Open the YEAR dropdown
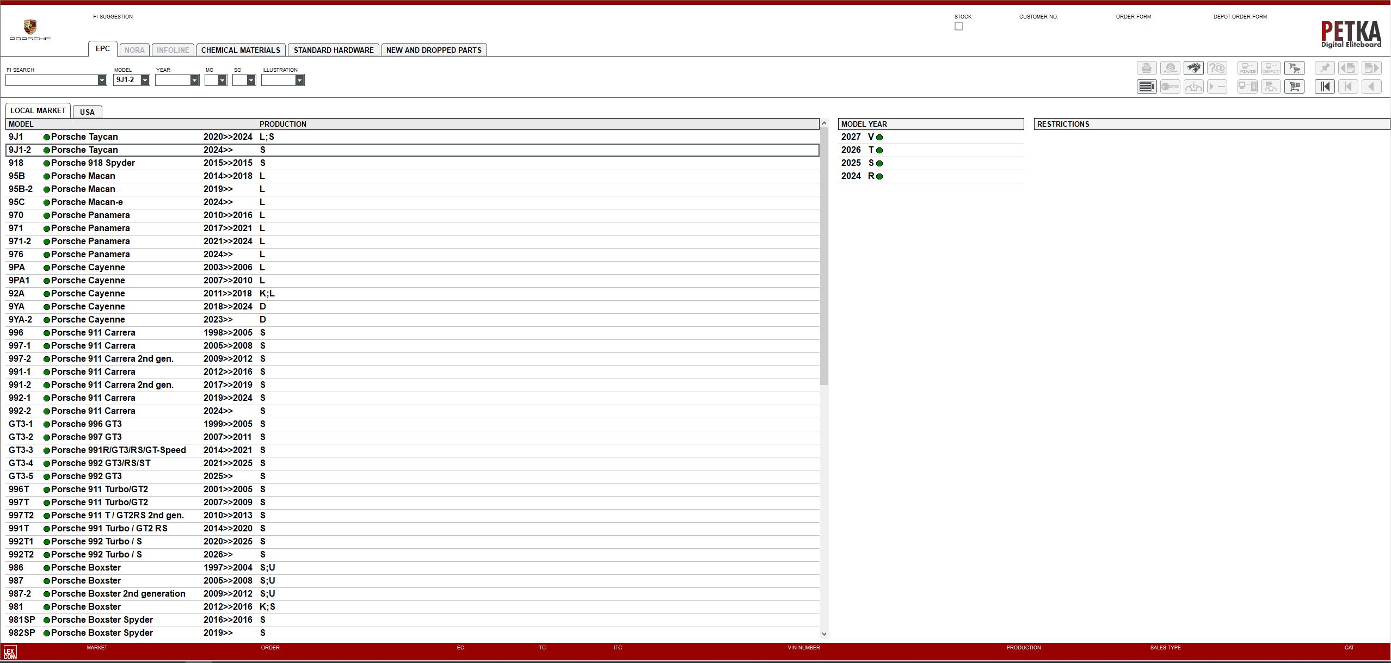Screen dimensions: 1391x663 click(195, 80)
